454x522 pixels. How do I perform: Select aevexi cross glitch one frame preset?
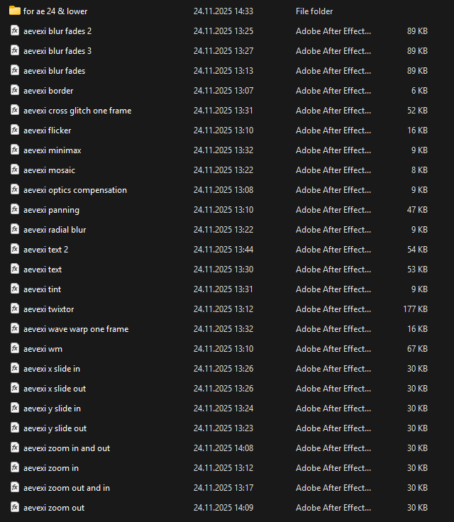click(x=77, y=111)
